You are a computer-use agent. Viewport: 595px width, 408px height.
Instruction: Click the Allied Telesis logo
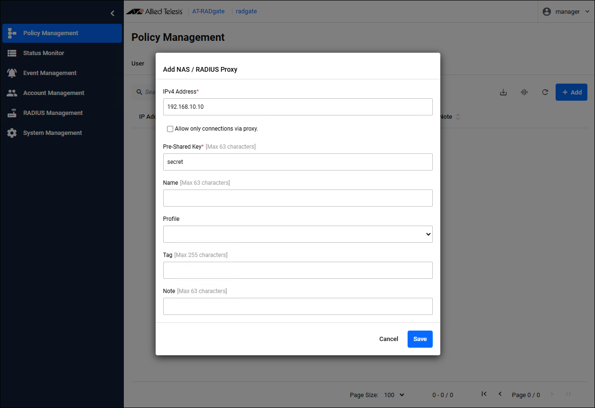pyautogui.click(x=154, y=11)
